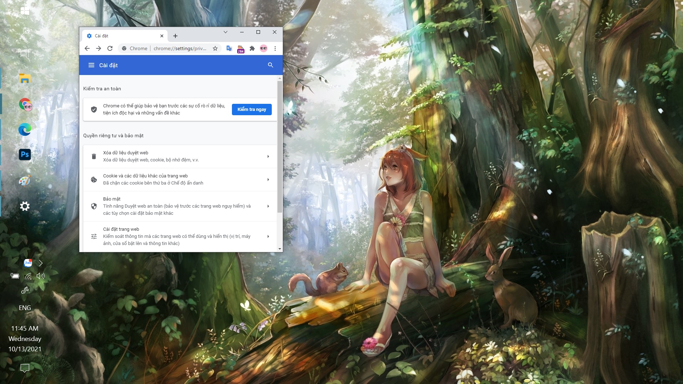Reload the Chrome settings page
The width and height of the screenshot is (683, 384).
pyautogui.click(x=110, y=48)
